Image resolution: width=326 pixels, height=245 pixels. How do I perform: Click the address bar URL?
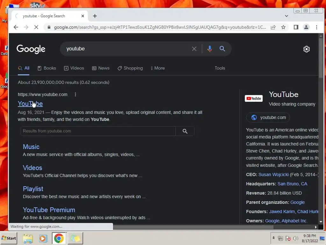(160, 27)
